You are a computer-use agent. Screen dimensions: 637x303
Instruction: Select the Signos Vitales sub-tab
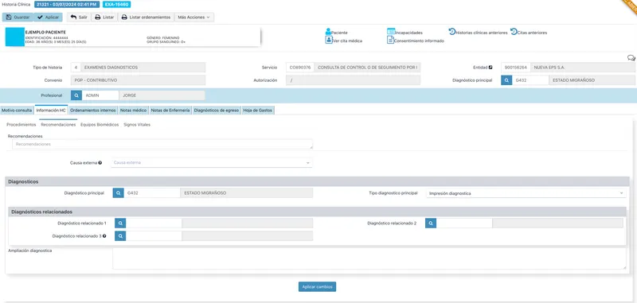(x=137, y=125)
